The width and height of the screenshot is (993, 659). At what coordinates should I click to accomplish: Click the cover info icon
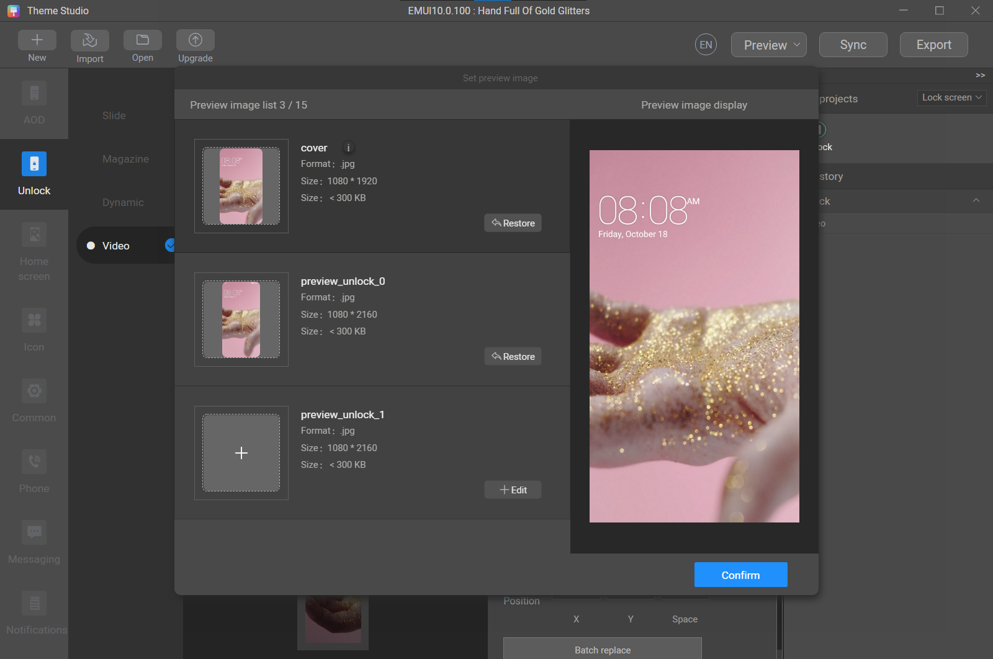[349, 148]
